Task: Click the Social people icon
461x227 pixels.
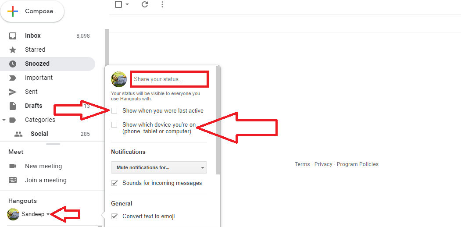Action: click(x=18, y=134)
